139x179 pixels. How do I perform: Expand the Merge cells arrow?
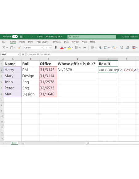pyautogui.click(x=109, y=48)
